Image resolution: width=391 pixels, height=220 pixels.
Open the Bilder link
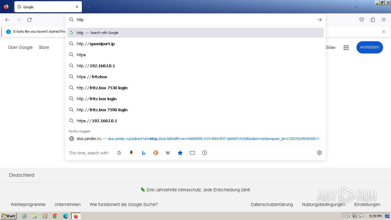(331, 47)
